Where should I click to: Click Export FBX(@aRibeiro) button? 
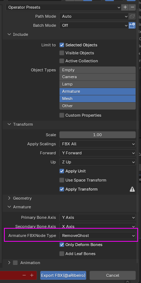click(63, 275)
